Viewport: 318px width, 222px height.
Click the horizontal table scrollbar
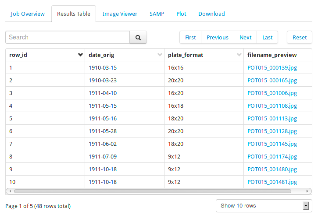click(x=153, y=191)
